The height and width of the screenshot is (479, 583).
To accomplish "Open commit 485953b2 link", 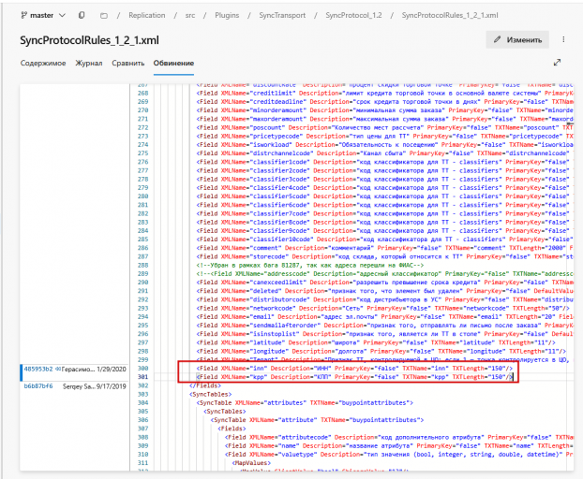I will tap(38, 370).
